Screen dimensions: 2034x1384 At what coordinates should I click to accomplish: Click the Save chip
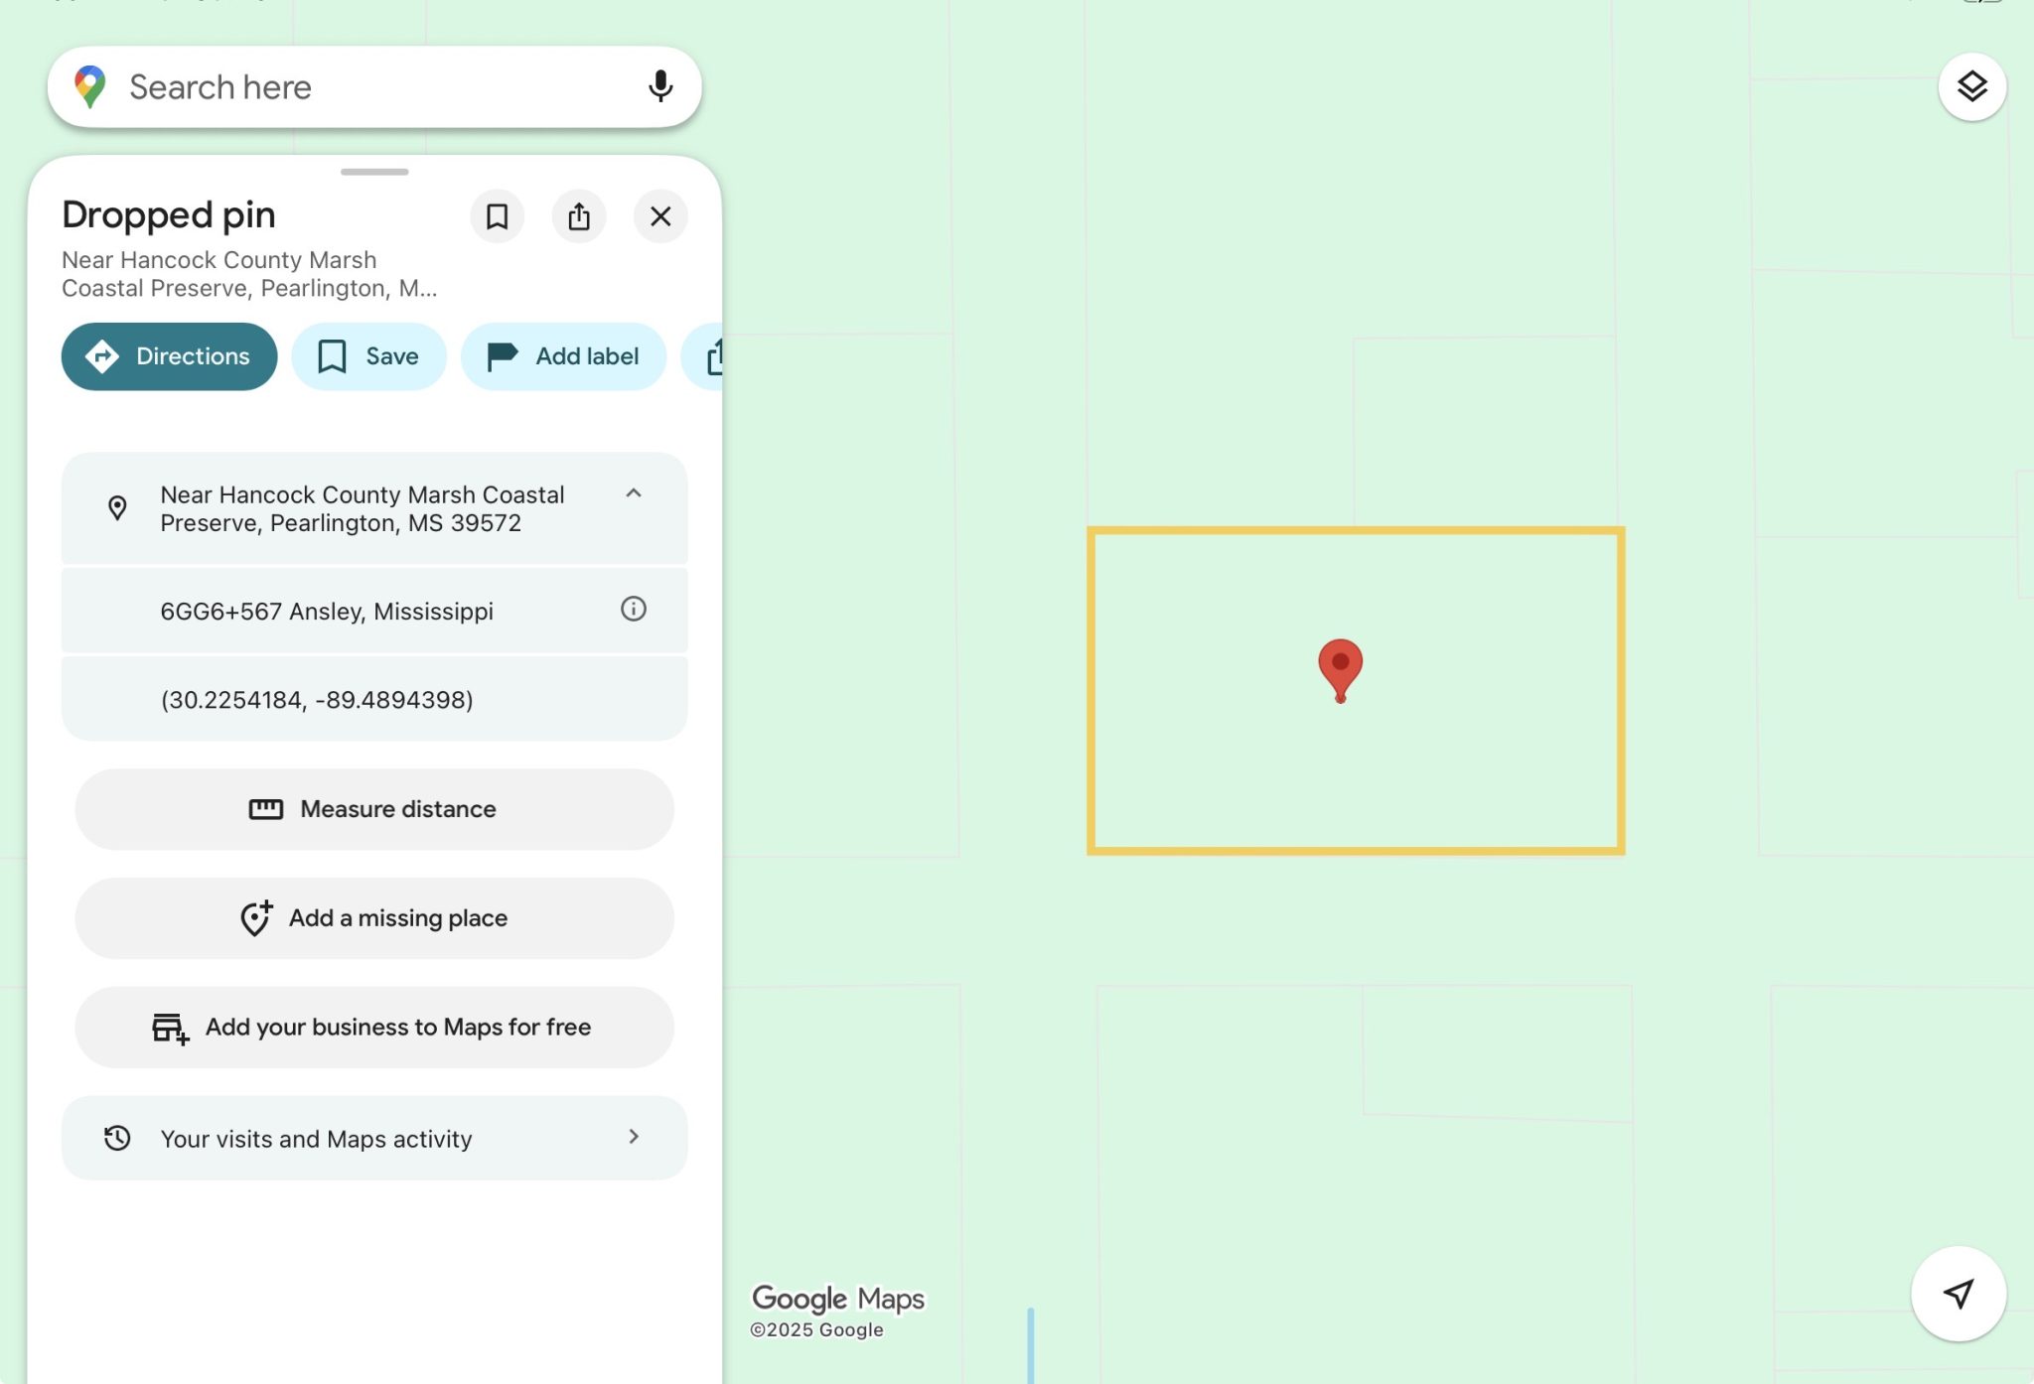pos(368,356)
